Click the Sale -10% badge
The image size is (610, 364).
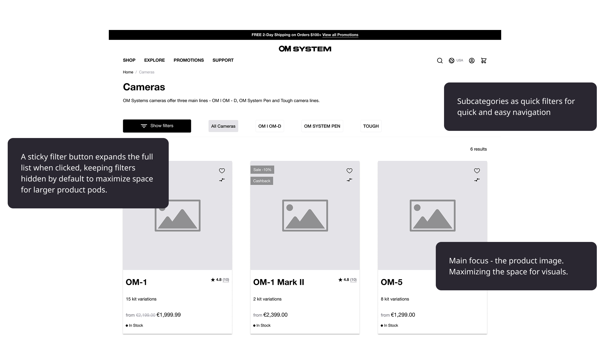262,170
